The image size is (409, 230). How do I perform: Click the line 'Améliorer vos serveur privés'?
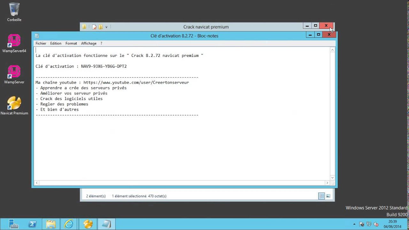71,93
